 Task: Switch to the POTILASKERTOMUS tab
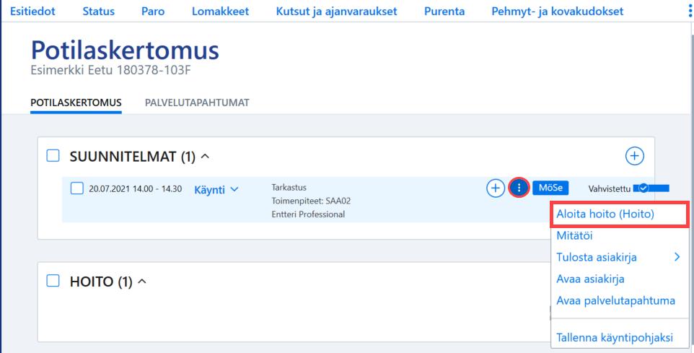click(x=76, y=103)
